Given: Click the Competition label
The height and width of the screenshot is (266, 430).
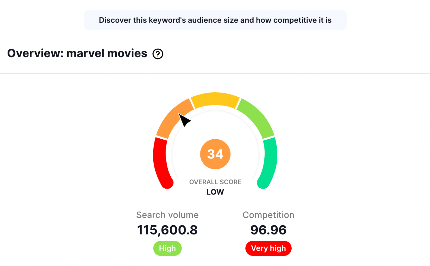Looking at the screenshot, I should tap(269, 215).
